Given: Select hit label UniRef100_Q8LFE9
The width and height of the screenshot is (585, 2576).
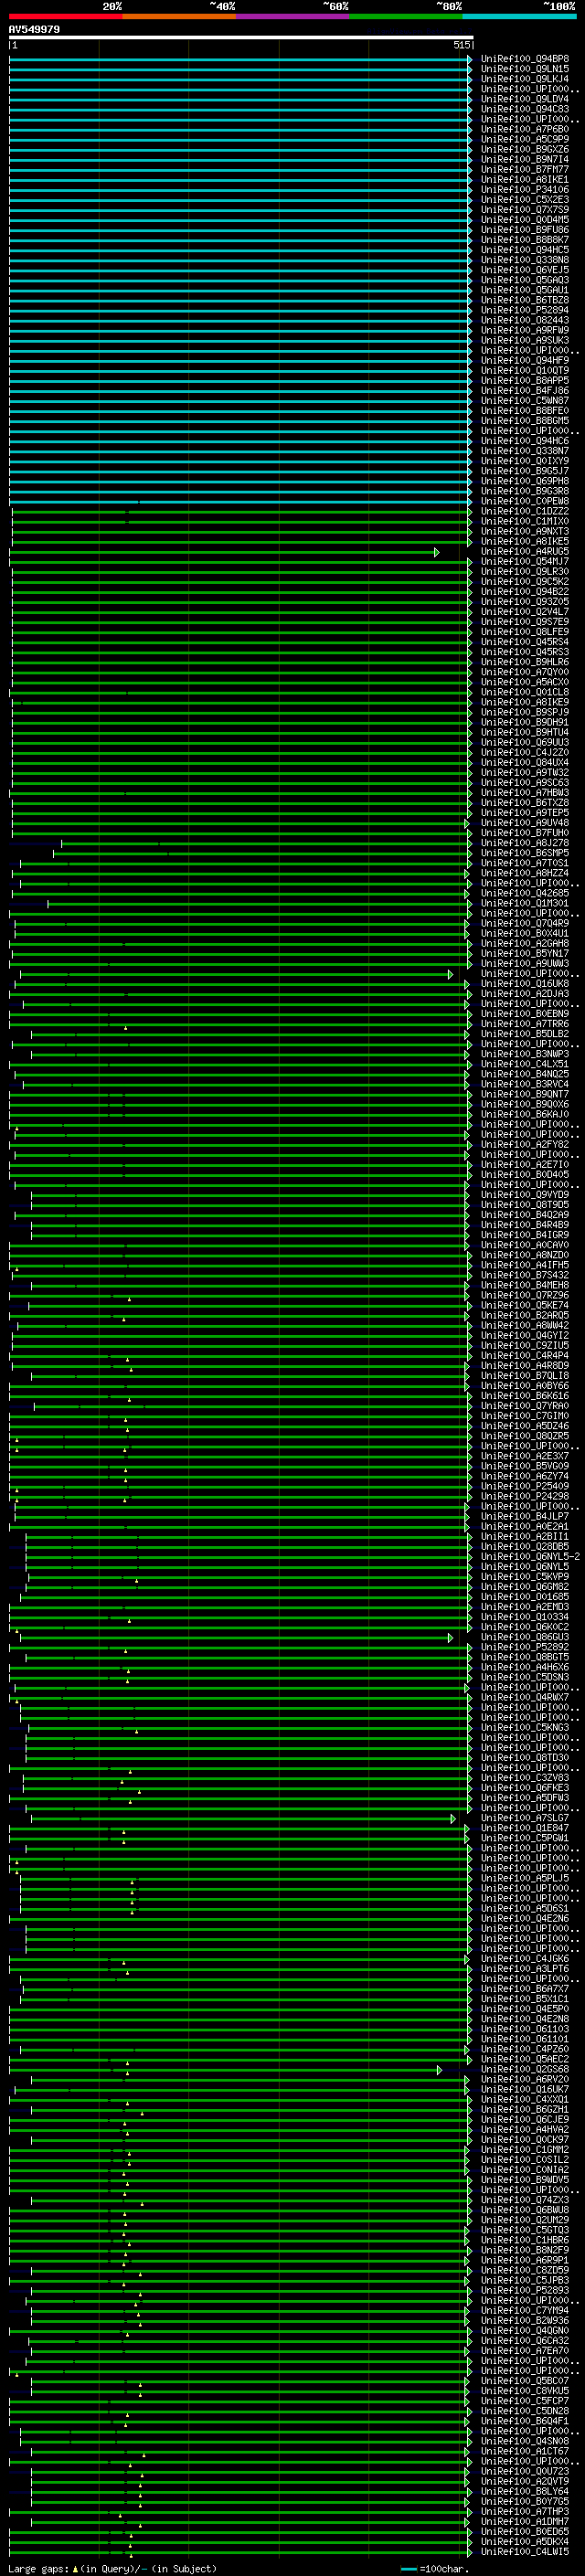Looking at the screenshot, I should point(525,631).
